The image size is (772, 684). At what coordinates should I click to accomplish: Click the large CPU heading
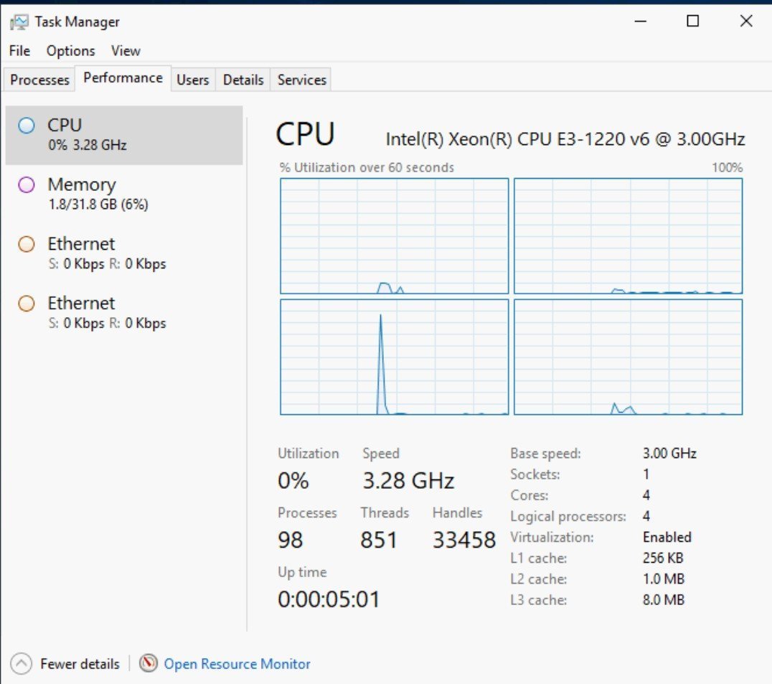point(305,134)
